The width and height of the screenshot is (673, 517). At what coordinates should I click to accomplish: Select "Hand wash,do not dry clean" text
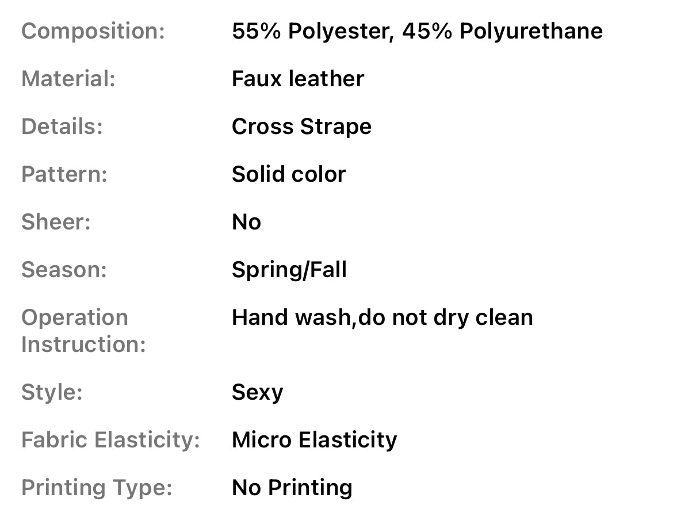point(383,317)
